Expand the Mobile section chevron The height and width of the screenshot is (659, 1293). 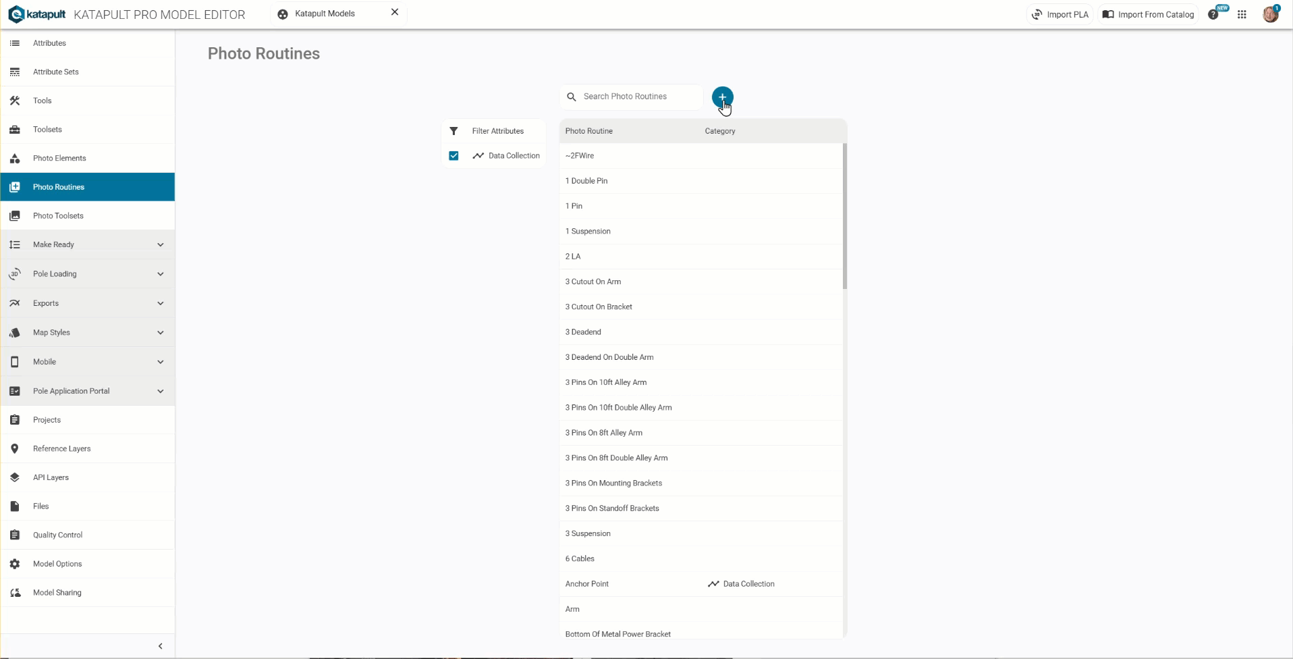point(161,362)
